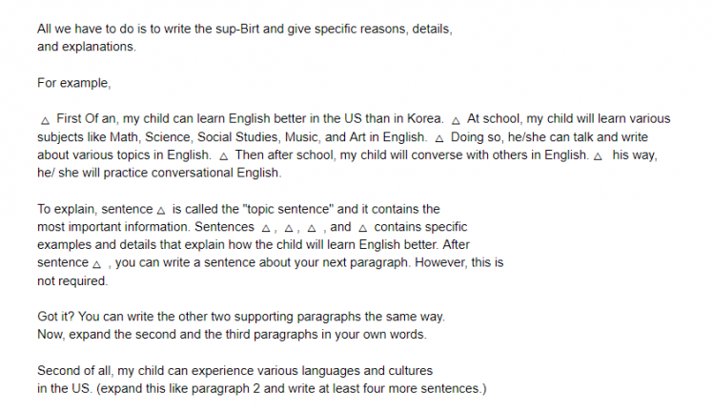The height and width of the screenshot is (413, 713).
Task: Click the triangle marker before "Doing so"
Action: click(438, 138)
